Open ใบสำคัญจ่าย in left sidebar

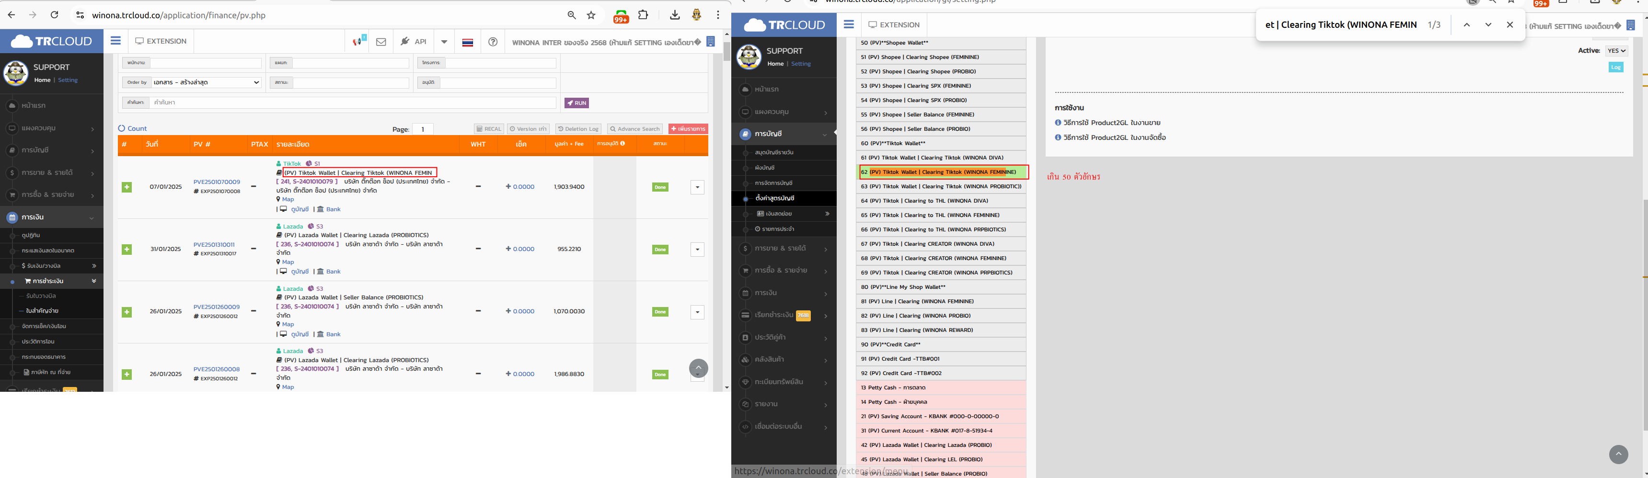point(42,310)
